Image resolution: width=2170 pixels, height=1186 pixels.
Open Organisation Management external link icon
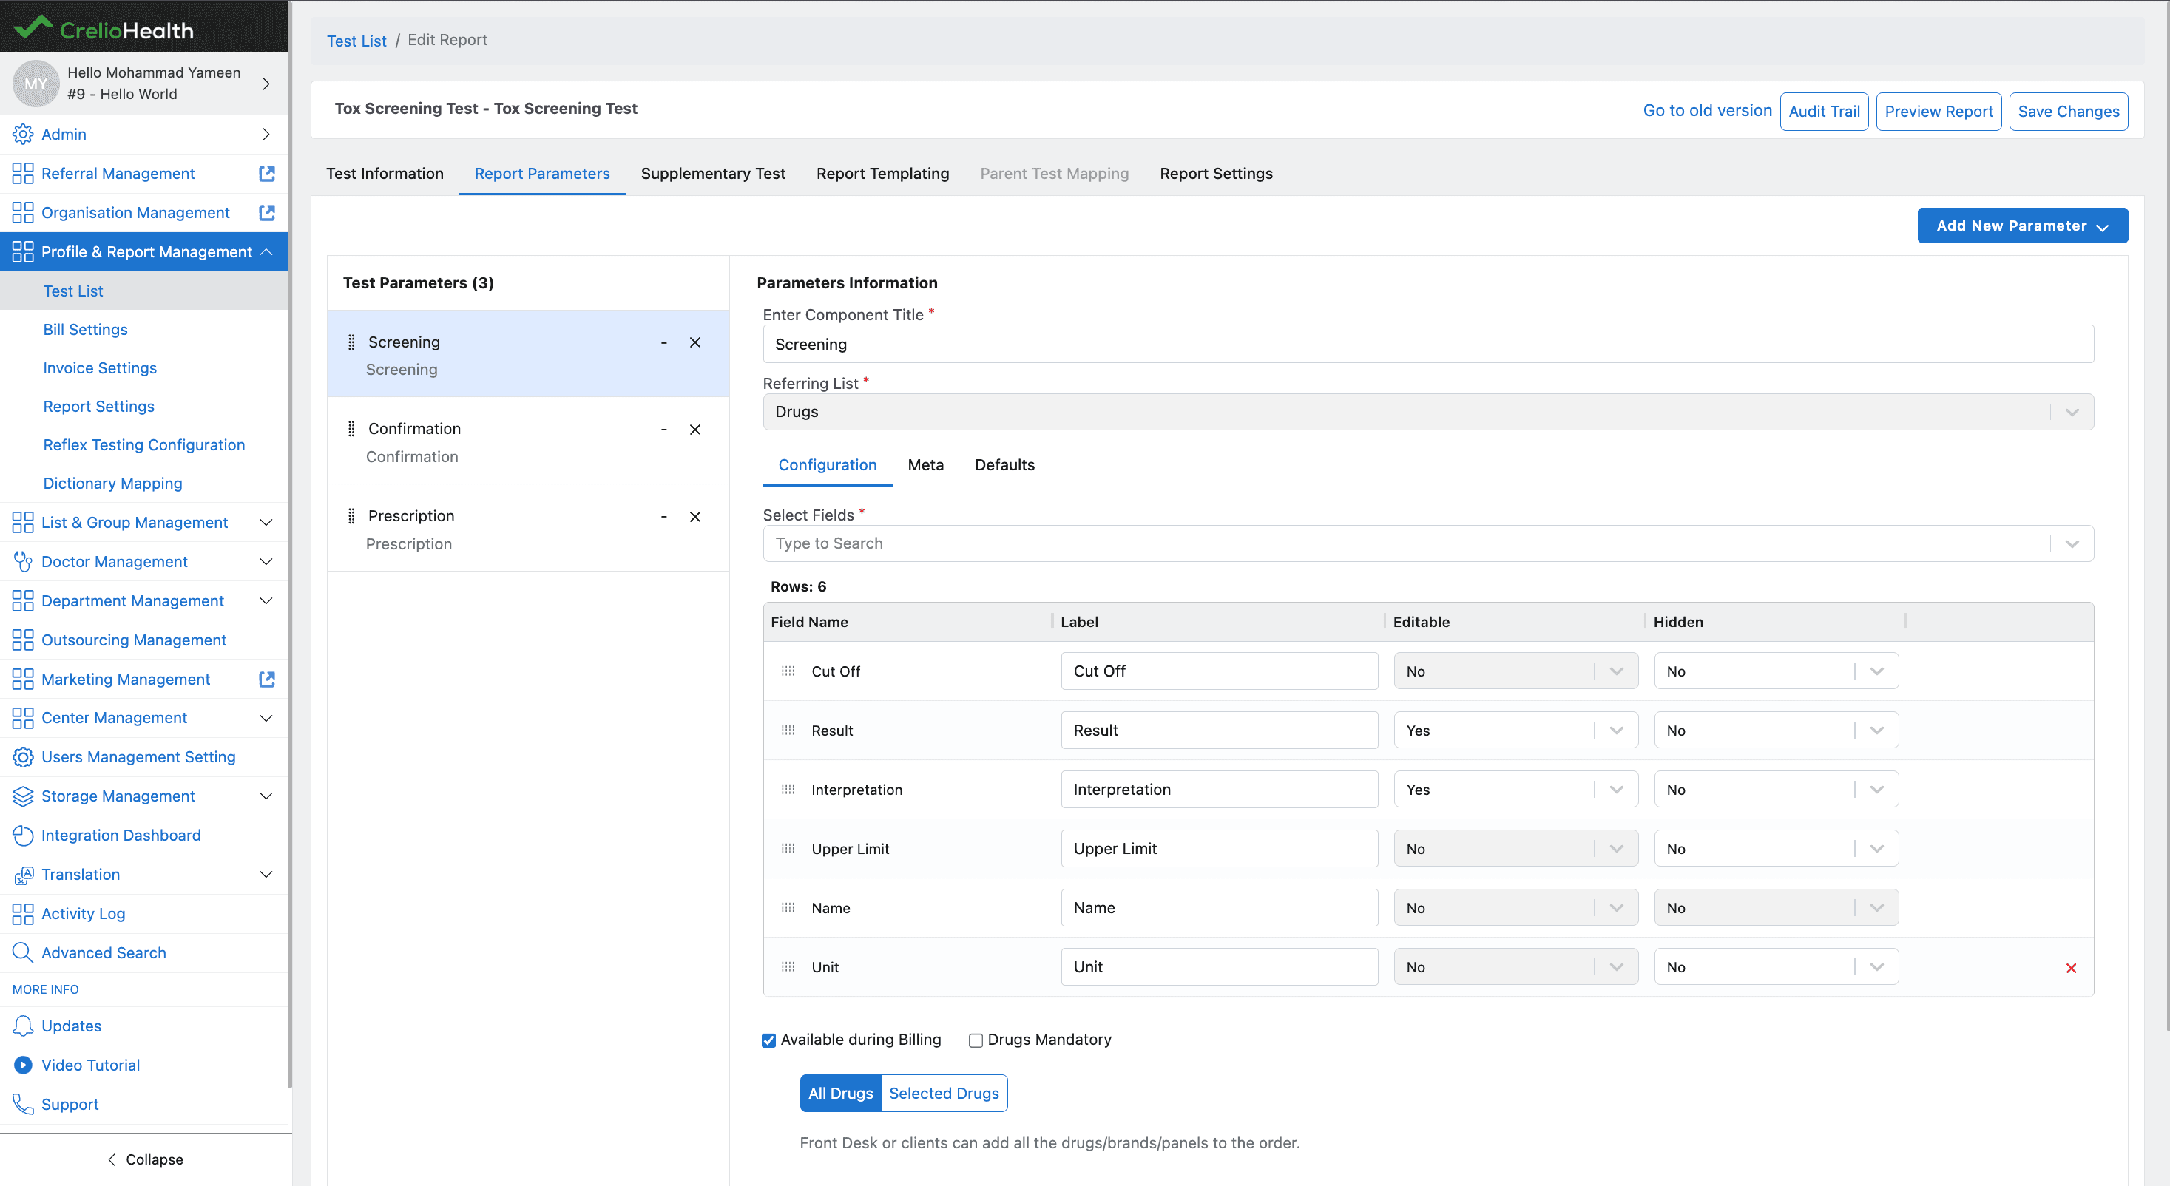(267, 212)
